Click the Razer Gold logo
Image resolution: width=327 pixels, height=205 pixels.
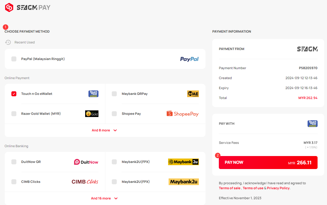click(x=92, y=114)
